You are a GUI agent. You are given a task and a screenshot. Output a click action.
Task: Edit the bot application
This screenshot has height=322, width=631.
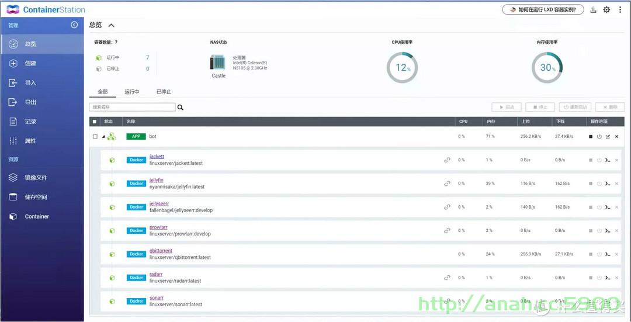pyautogui.click(x=608, y=136)
